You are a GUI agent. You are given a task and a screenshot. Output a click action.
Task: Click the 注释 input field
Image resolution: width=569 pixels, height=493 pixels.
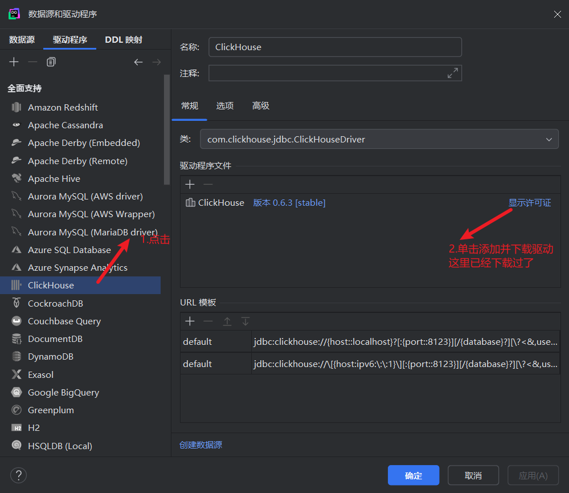[x=335, y=73]
